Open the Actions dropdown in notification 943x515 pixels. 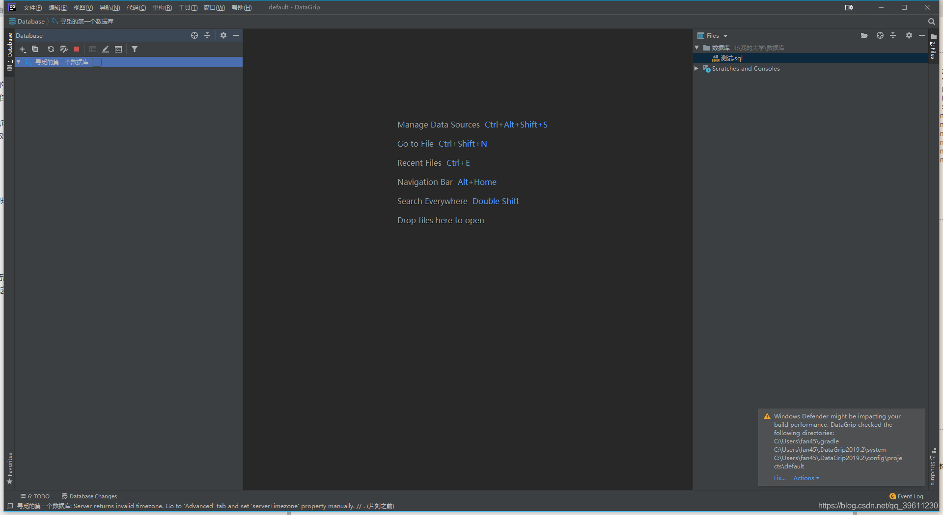(x=806, y=478)
